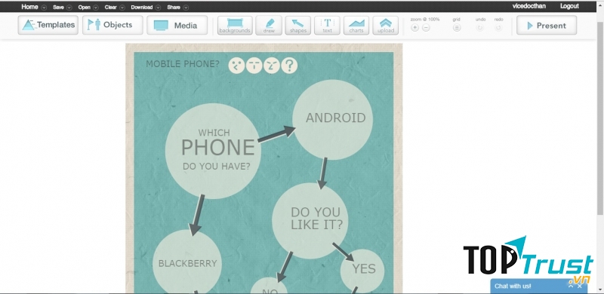Select the arrow pointing to BLACKBERRY
This screenshot has width=604, height=294.
pyautogui.click(x=197, y=215)
